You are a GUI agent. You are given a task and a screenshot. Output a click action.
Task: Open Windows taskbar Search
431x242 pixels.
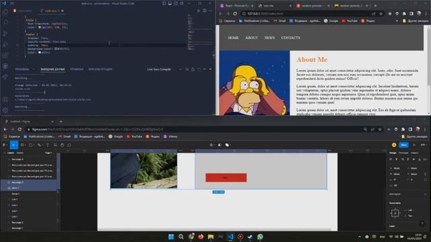[181, 237]
